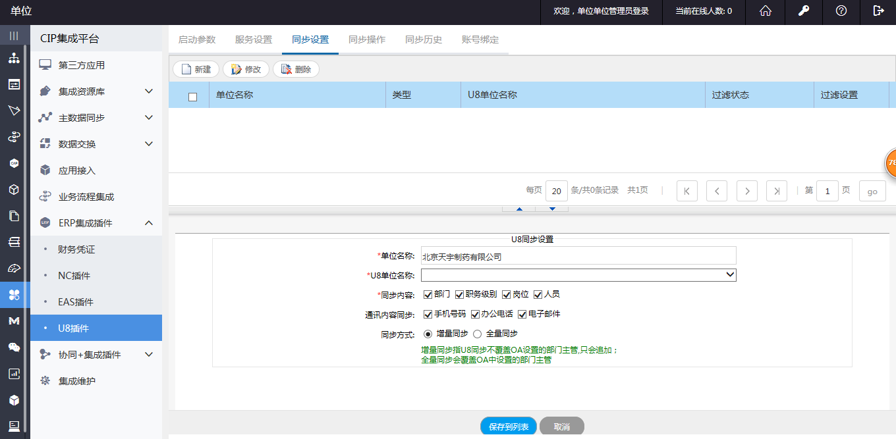Viewport: 896px width, 439px height.
Task: Click the 新建 button in toolbar
Action: [196, 69]
